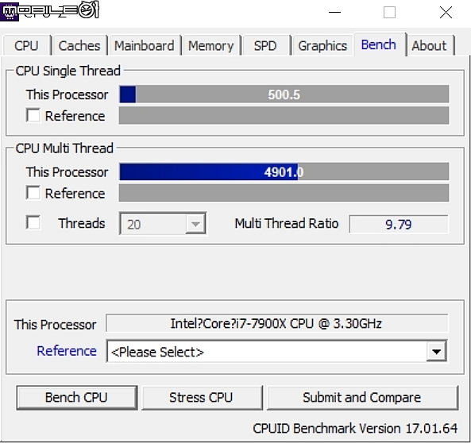The height and width of the screenshot is (443, 471).
Task: Enable Reference checkbox under CPU Multi Thread
Action: [x=33, y=192]
